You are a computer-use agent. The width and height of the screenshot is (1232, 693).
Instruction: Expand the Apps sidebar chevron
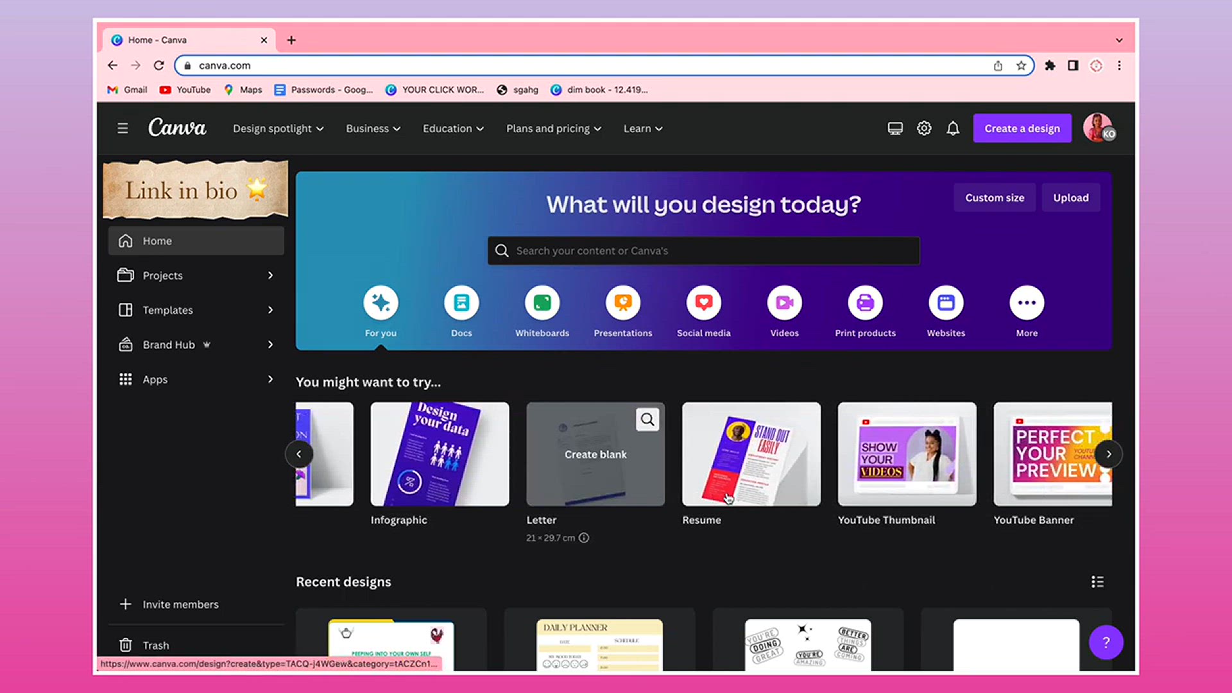coord(270,379)
